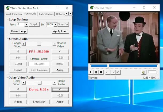Click right arrow of Delay scrollbar
The width and height of the screenshot is (163, 112).
point(54,83)
